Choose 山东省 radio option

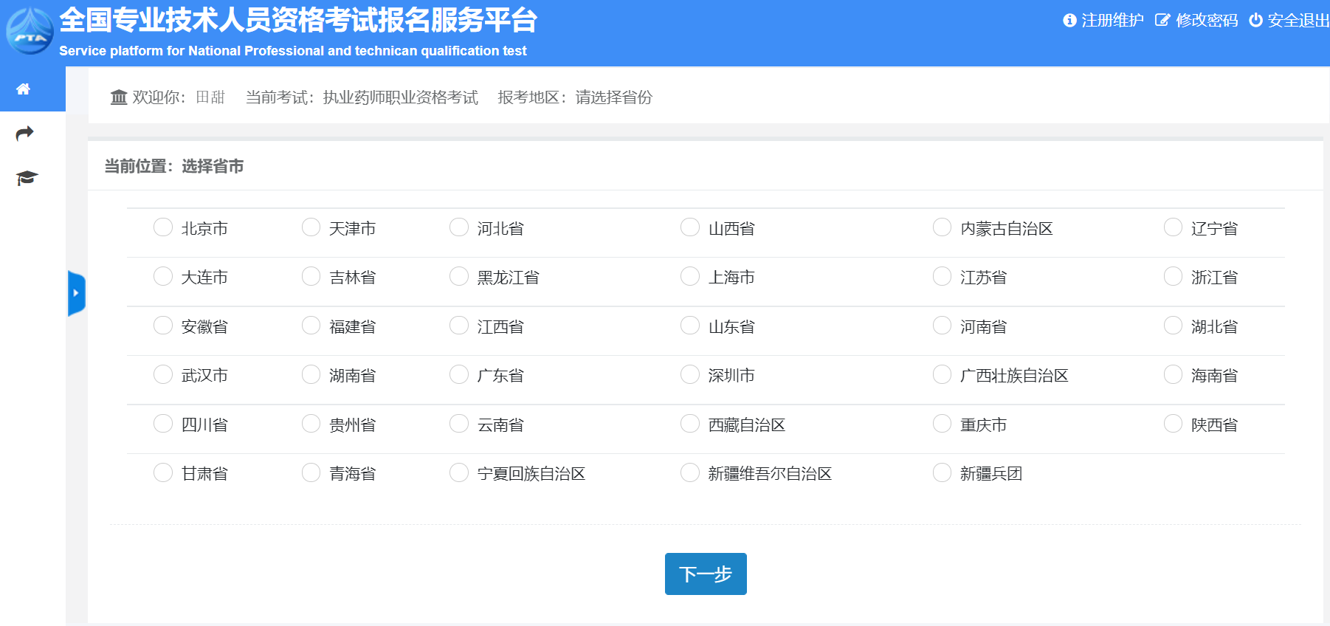click(690, 326)
